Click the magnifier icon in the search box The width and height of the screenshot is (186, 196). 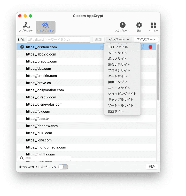click(22, 158)
